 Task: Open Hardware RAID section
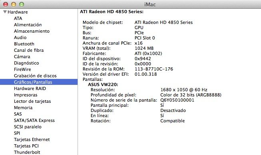[30, 88]
